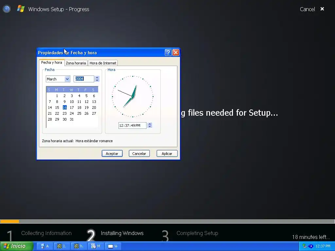Open the March month dropdown
The height and width of the screenshot is (251, 335).
point(67,79)
